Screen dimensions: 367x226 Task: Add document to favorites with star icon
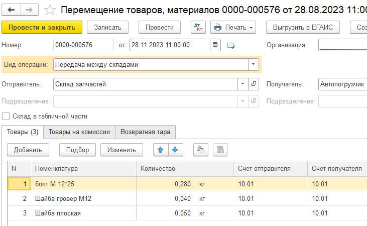coord(49,10)
